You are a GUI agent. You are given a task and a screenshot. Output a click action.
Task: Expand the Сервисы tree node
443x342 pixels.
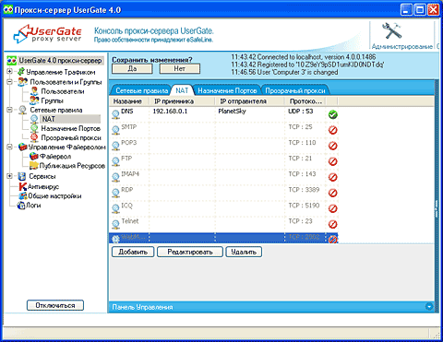9,176
